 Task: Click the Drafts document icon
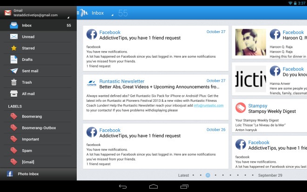13,60
